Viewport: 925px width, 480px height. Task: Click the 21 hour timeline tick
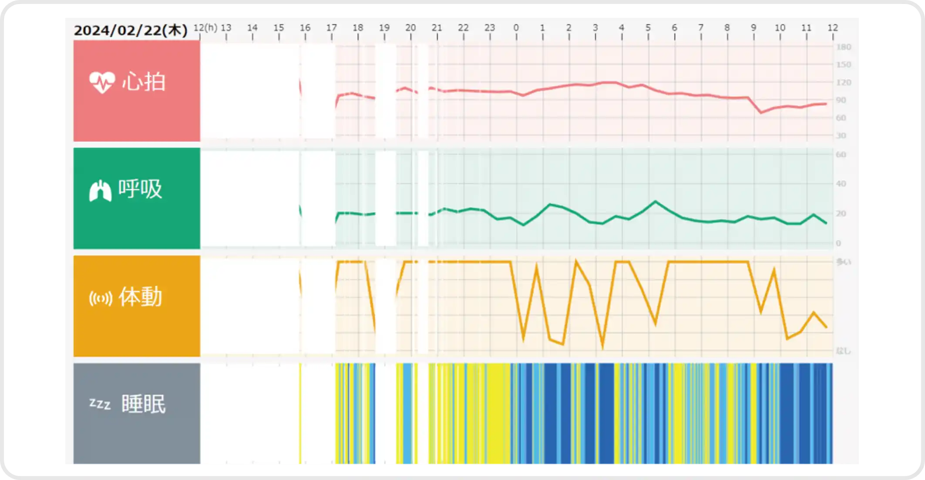[x=437, y=28]
